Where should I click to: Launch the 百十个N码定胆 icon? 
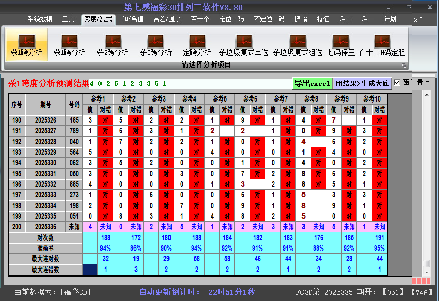click(x=382, y=45)
